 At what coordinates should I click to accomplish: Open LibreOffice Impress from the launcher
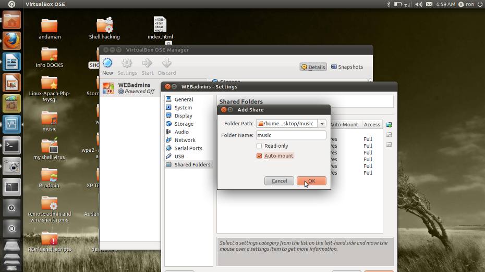coord(12,83)
